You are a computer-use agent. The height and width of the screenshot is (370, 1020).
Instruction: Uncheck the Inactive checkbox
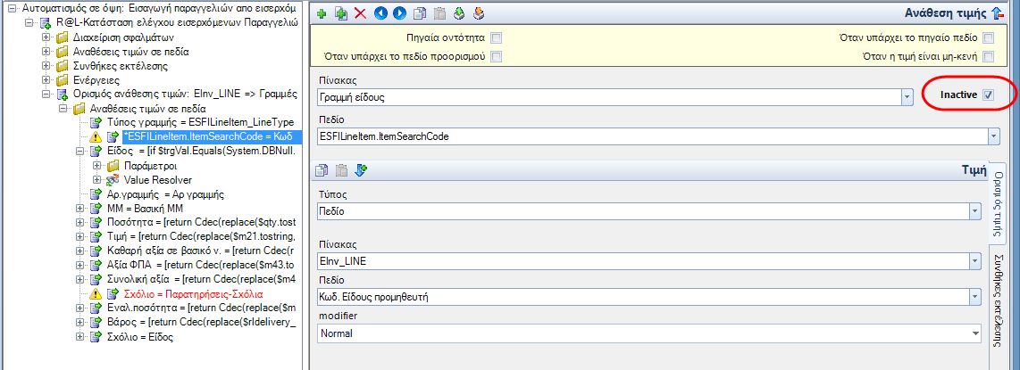click(x=989, y=95)
